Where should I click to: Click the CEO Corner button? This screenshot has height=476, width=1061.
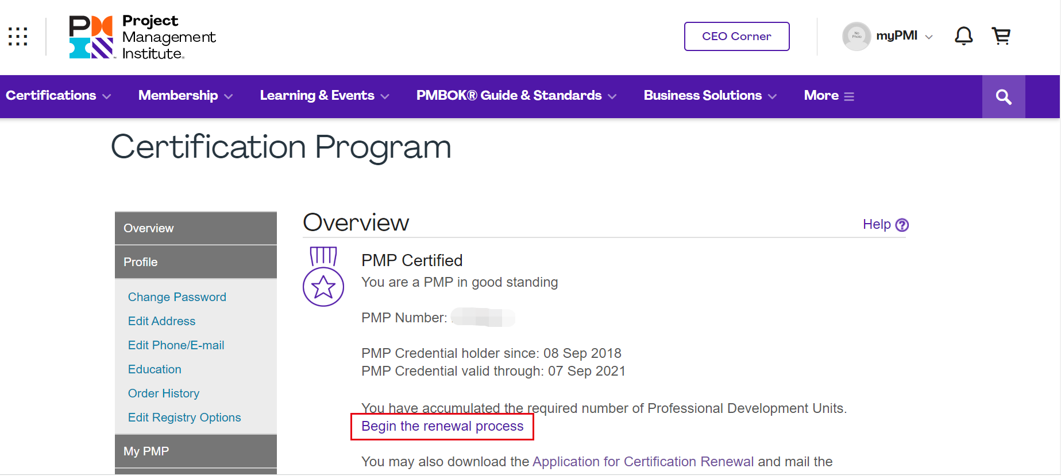coord(736,36)
